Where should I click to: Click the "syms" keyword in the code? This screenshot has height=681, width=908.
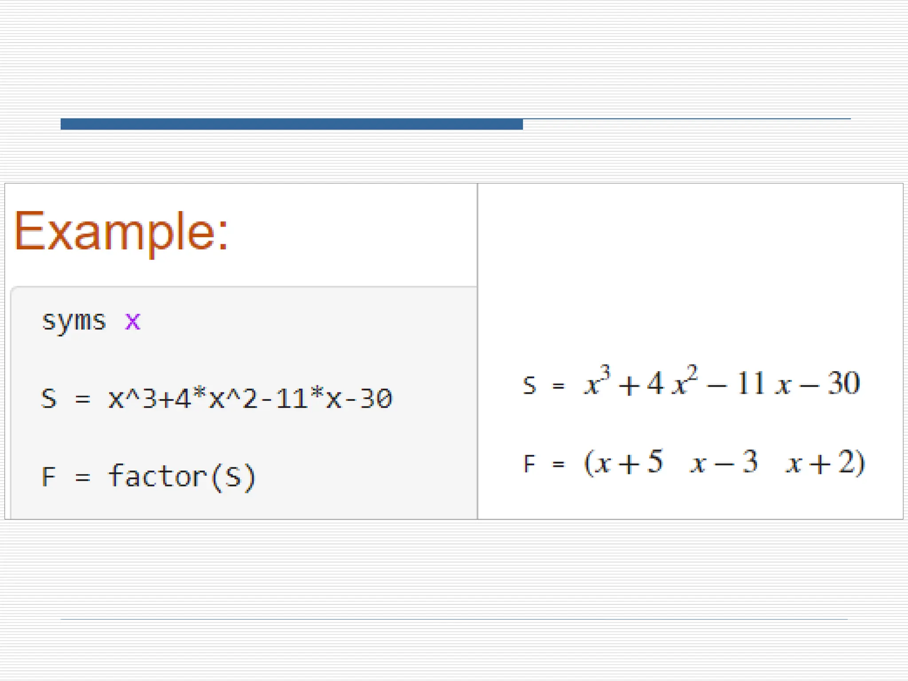[x=74, y=321]
